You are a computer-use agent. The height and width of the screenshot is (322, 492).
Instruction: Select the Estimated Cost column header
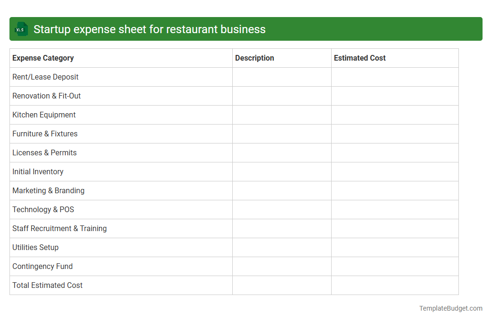[360, 58]
